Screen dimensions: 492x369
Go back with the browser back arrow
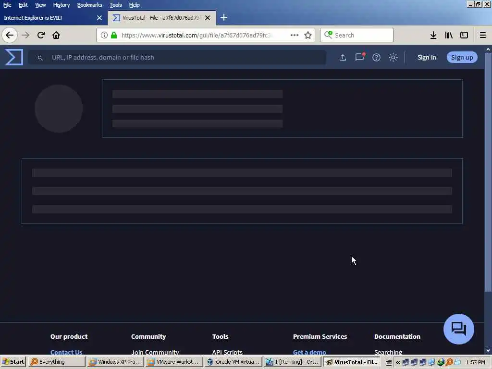[x=10, y=35]
